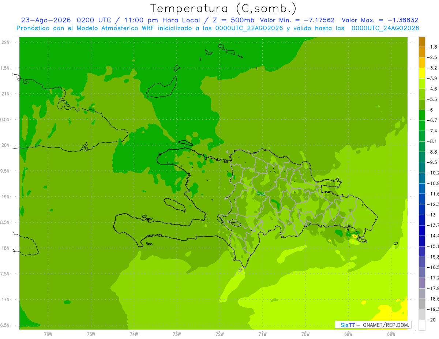Pick the blue swatch between -13 and -13.7
The height and width of the screenshot is (339, 439).
coord(422,220)
